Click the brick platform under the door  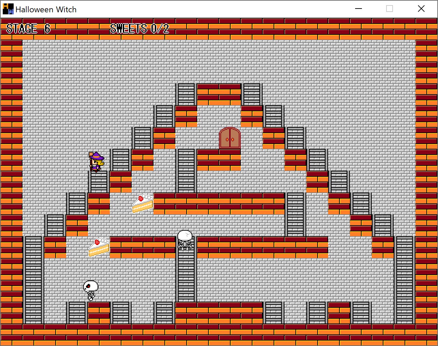coord(219,160)
